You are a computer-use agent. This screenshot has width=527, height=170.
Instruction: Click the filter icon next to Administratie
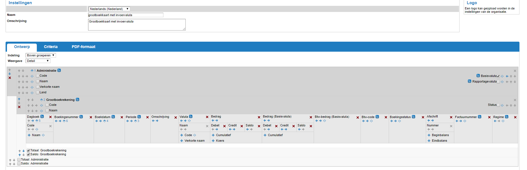tap(59, 71)
